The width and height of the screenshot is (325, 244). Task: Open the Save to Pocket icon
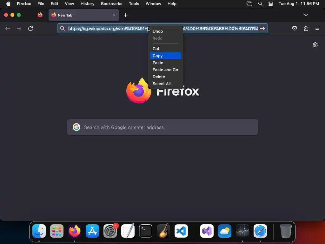click(x=294, y=28)
